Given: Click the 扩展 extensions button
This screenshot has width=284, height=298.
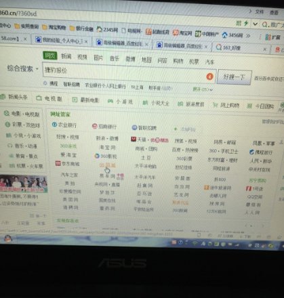Looking at the screenshot, I should (x=273, y=37).
